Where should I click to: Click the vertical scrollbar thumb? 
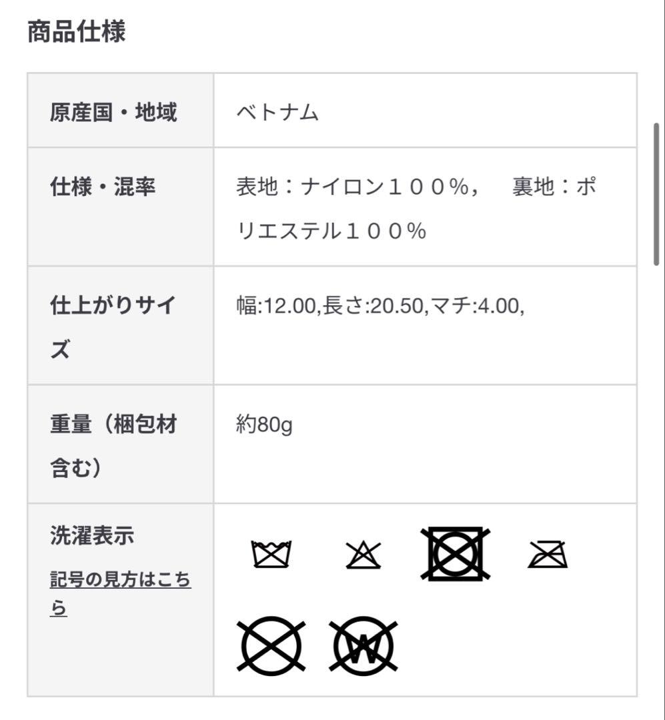pos(656,194)
